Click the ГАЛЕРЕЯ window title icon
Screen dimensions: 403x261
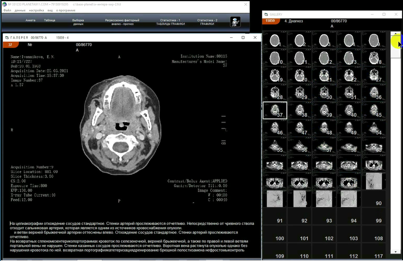tap(6, 37)
